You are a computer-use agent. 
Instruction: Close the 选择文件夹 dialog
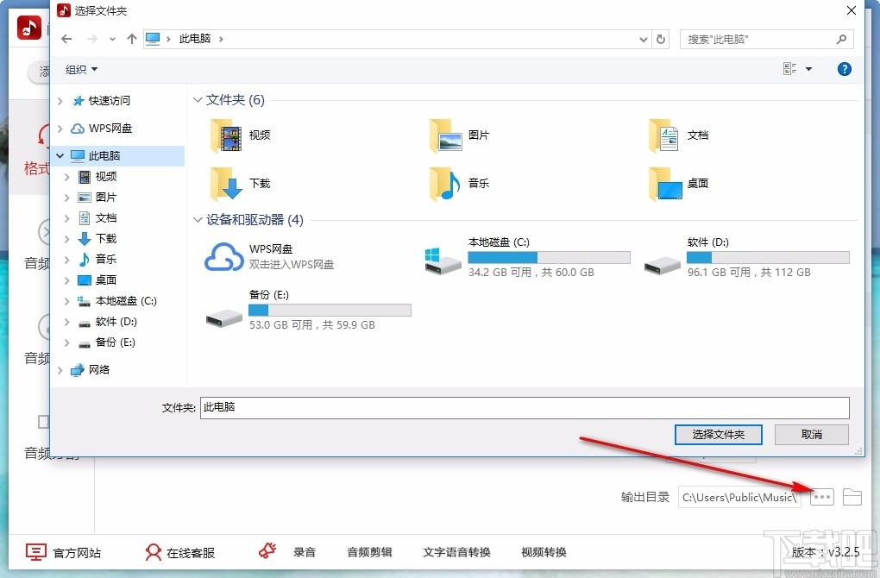852,10
